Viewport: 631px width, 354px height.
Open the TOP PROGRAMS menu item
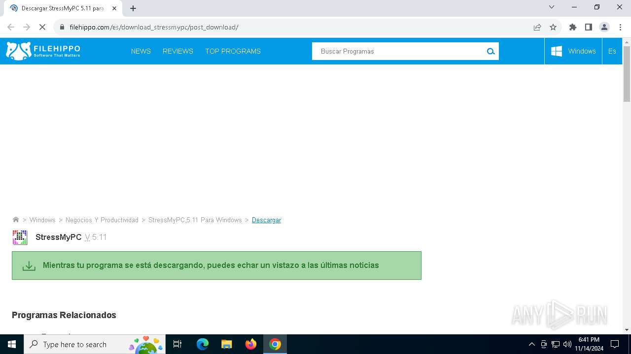[233, 51]
